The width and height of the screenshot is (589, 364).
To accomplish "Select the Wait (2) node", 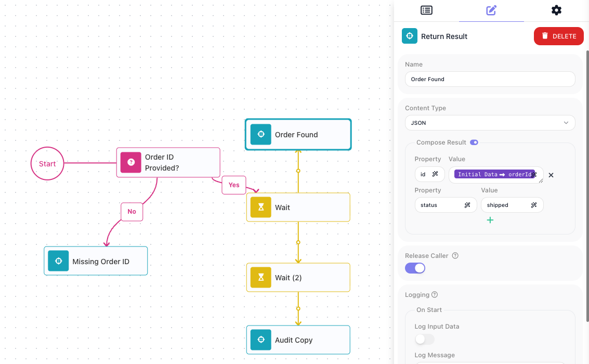I will [x=298, y=278].
